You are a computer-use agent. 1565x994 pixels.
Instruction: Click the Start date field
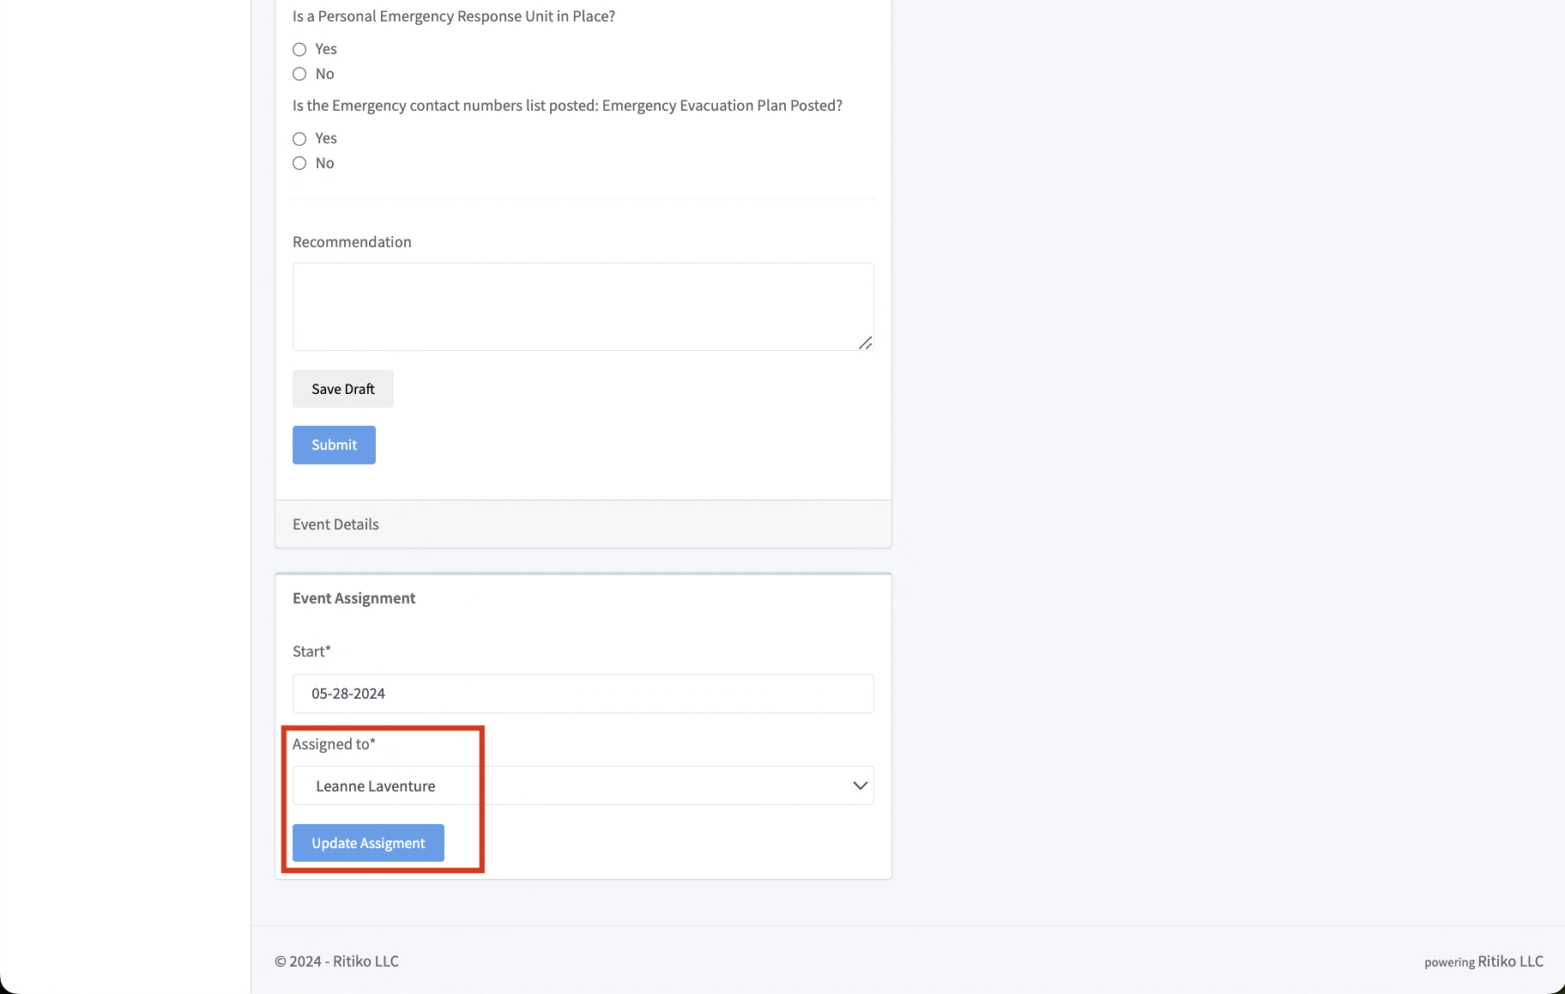(x=583, y=694)
